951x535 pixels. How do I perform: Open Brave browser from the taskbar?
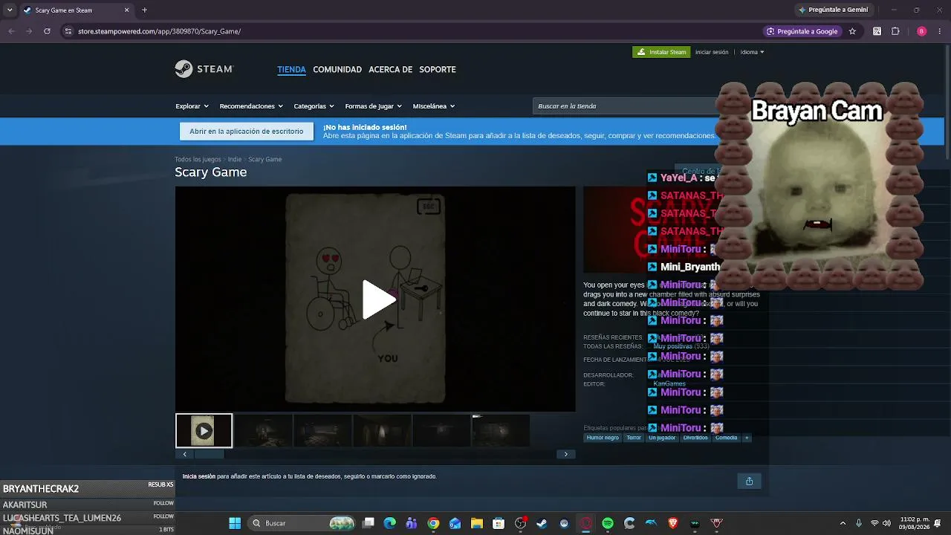673,523
